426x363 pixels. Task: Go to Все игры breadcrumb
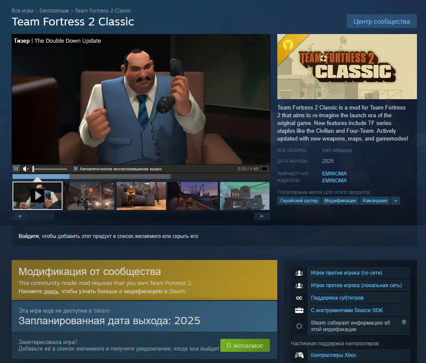(22, 11)
